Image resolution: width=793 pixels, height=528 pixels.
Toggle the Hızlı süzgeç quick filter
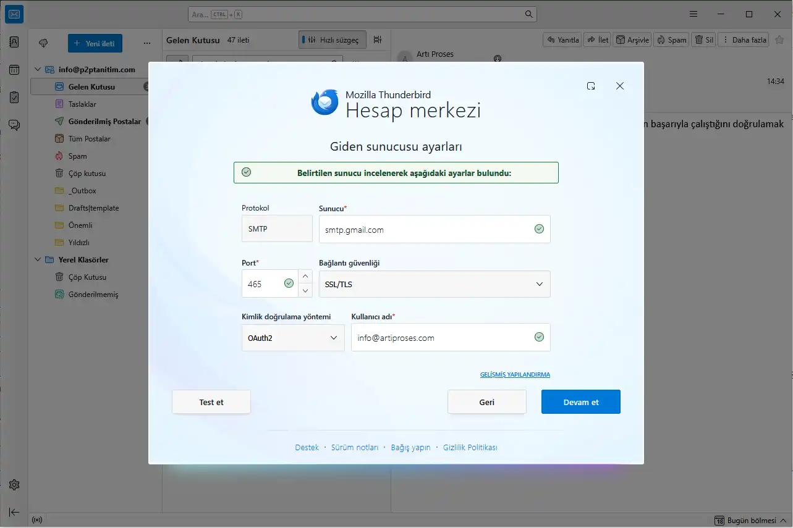333,40
